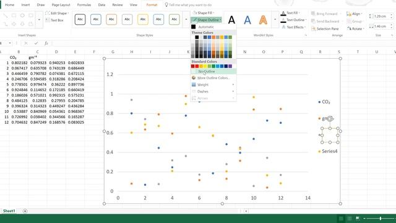Open the Selection Pane
396x223 pixels.
click(325, 29)
